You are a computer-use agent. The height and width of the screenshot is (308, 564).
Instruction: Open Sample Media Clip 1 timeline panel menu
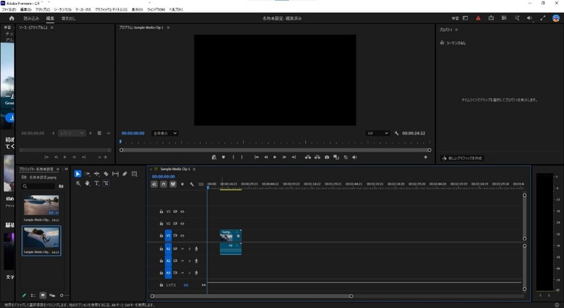tap(195, 169)
